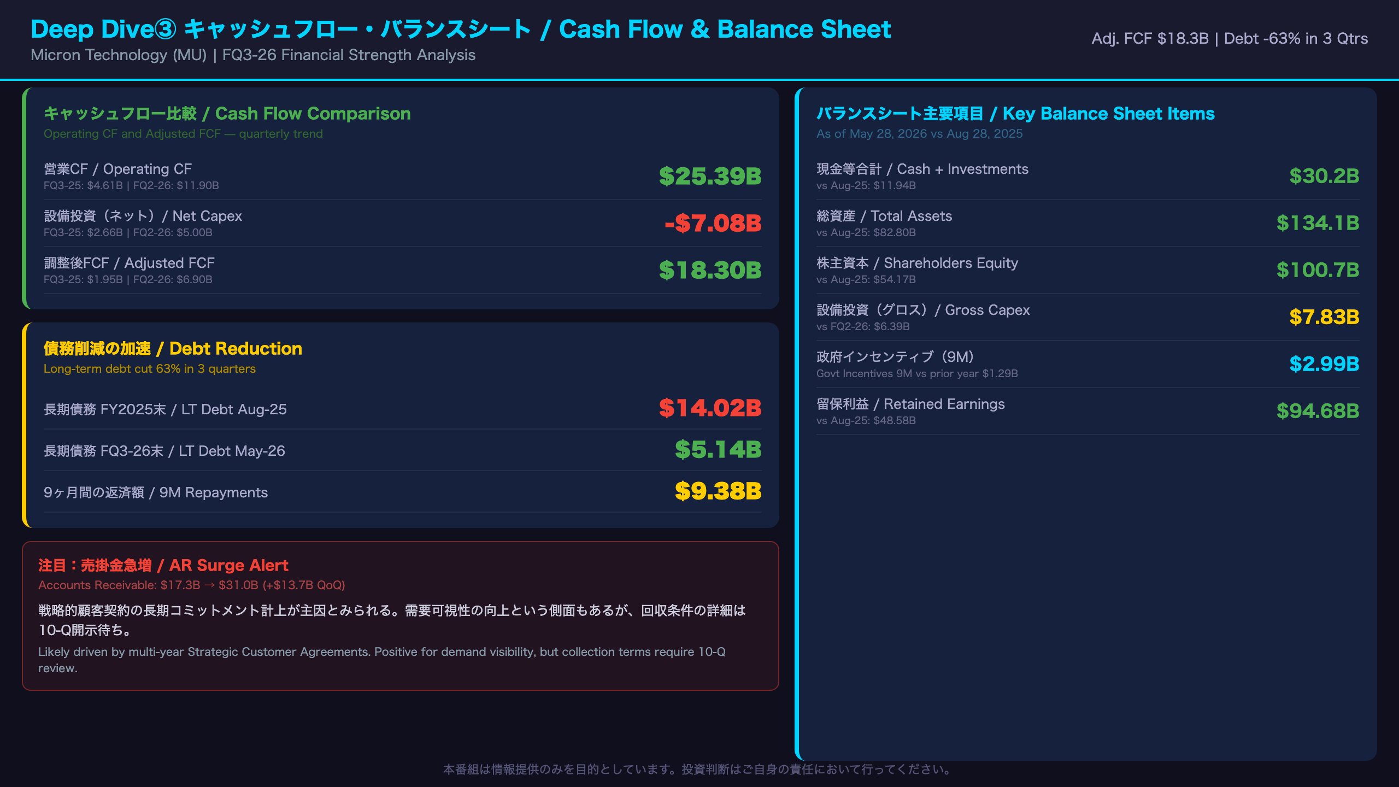Image resolution: width=1399 pixels, height=787 pixels.
Task: Select 'Accounts Receivable: $17.3B → $31.0B' line
Action: click(x=191, y=585)
